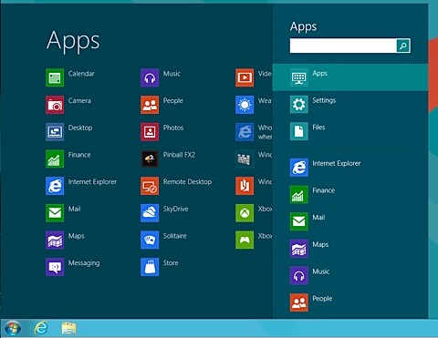Screen dimensions: 438x338
Task: Open Mail icon in main apps list
Action: tap(55, 213)
